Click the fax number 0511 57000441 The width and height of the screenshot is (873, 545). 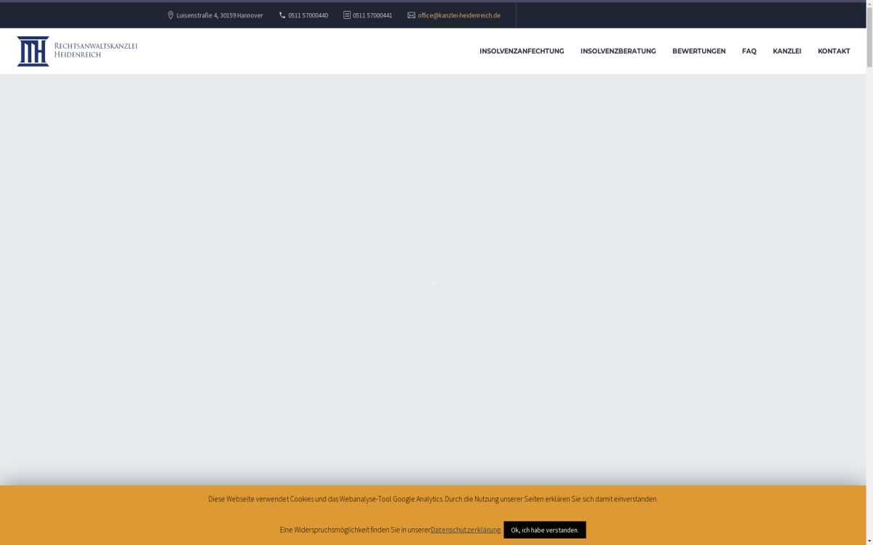(372, 15)
